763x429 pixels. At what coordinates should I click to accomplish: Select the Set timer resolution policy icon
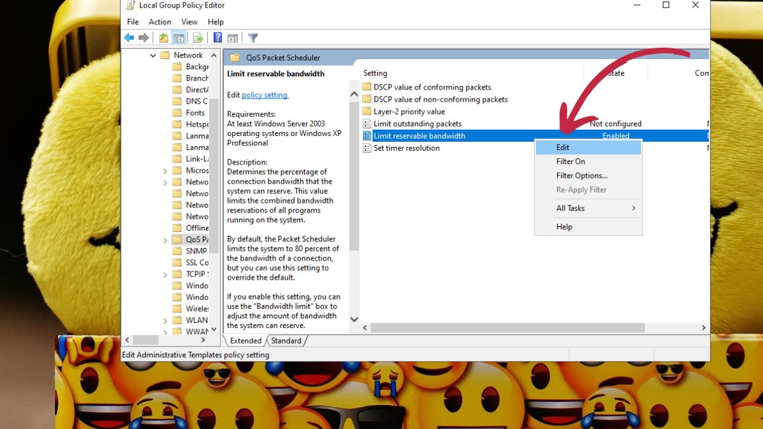[367, 148]
